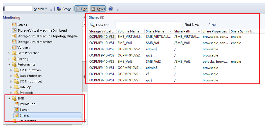The width and height of the screenshot is (267, 128).
Task: Collapse the Monitoring navigation pane arrow
Action: pos(85,17)
